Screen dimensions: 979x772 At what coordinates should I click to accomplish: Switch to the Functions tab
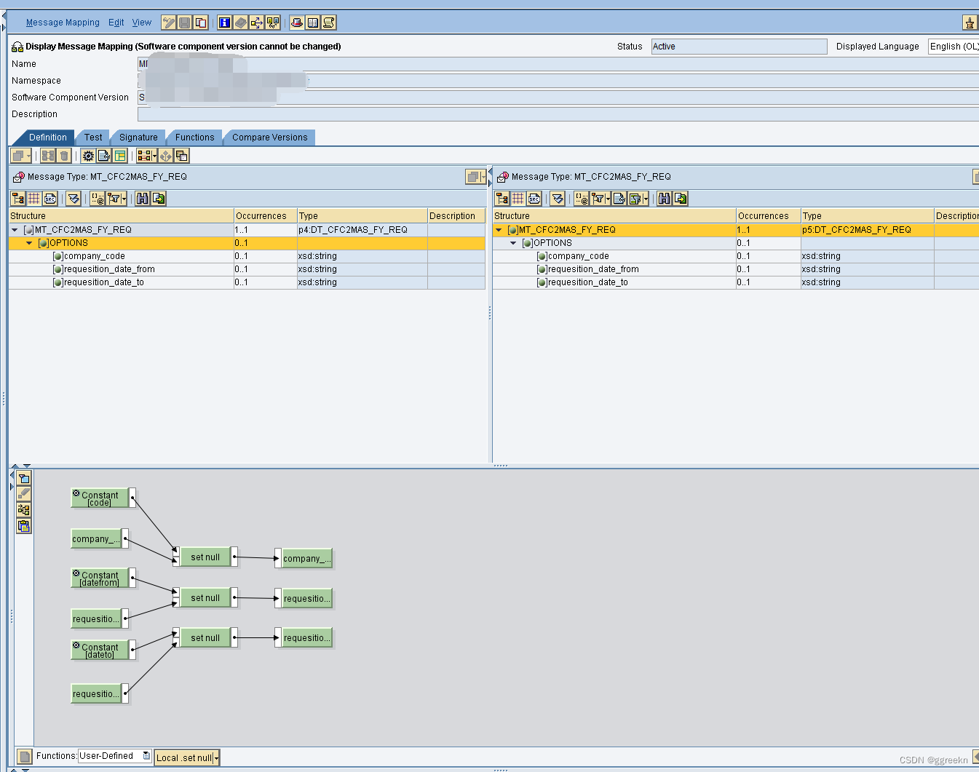pos(195,138)
